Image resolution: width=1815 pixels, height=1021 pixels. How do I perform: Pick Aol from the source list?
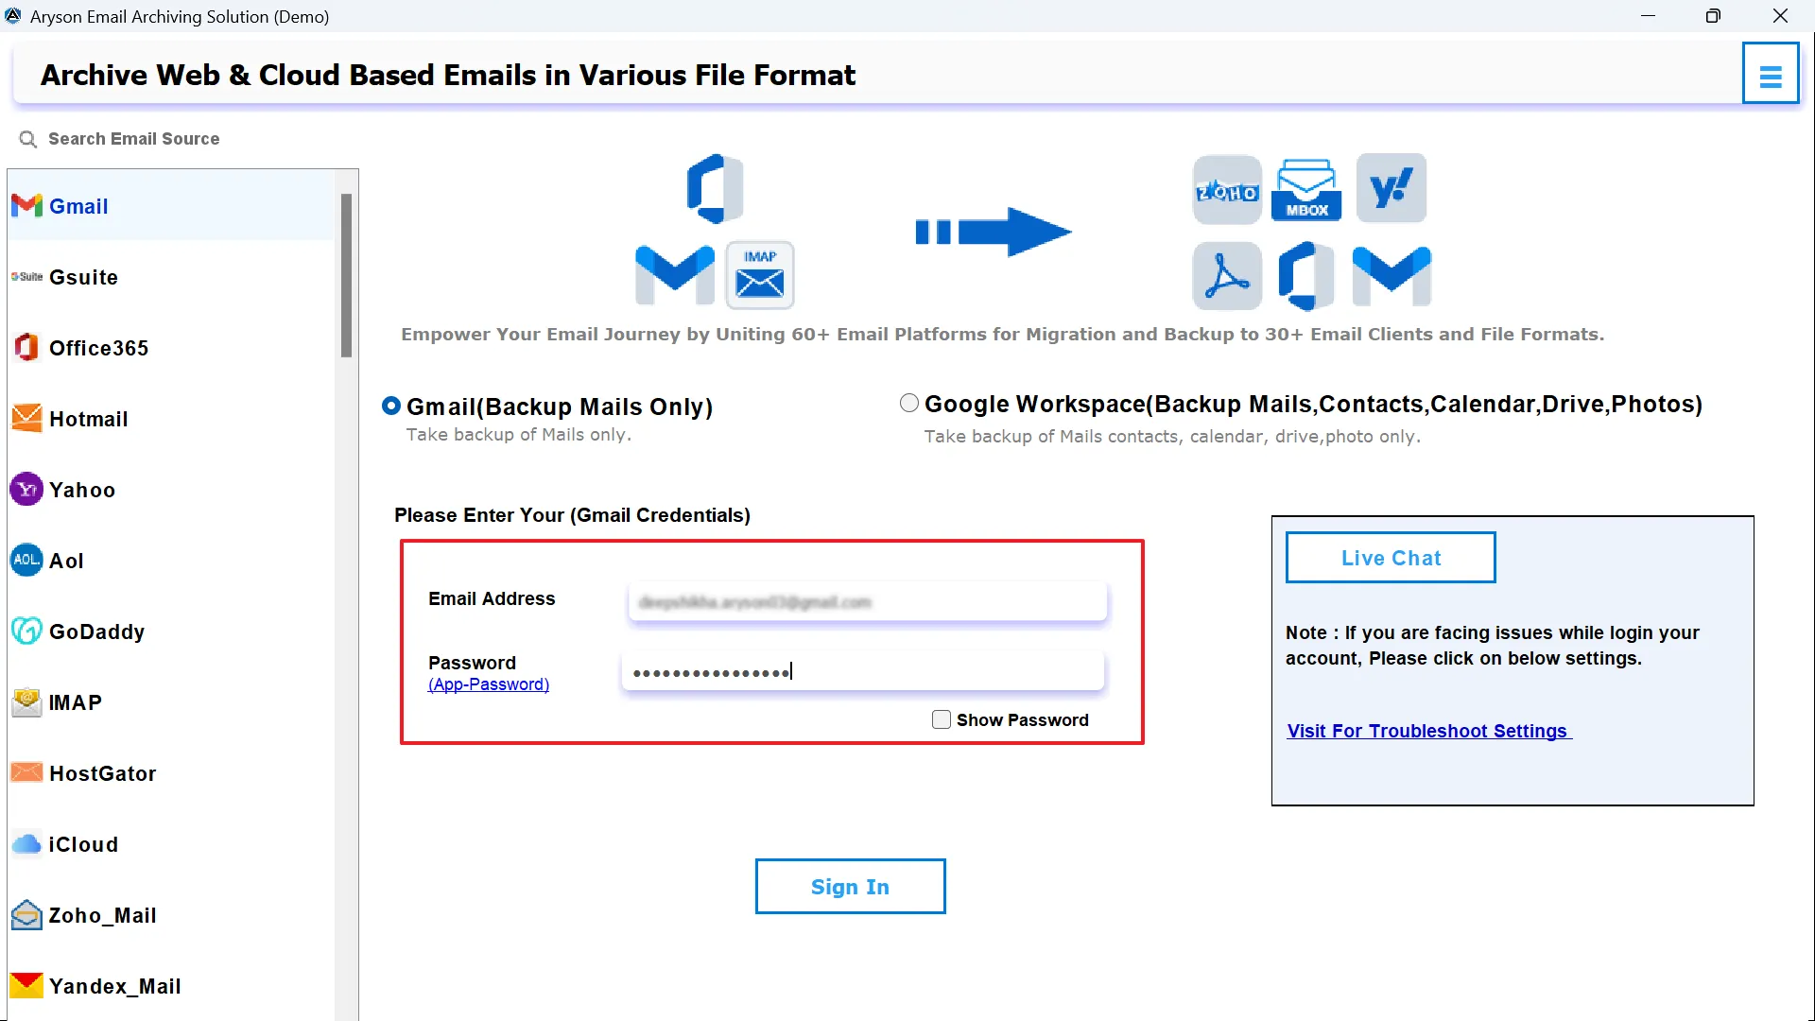point(172,560)
